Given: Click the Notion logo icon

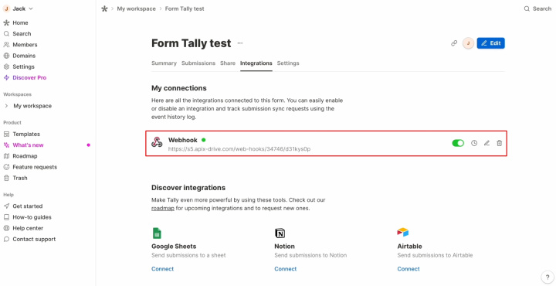Looking at the screenshot, I should 280,233.
